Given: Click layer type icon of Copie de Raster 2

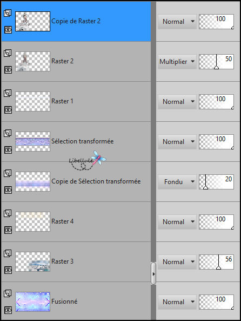Looking at the screenshot, I should [8, 13].
